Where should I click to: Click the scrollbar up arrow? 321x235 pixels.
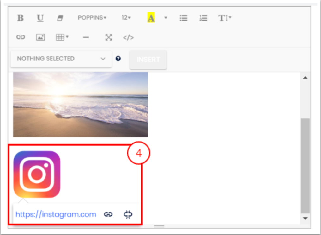pyautogui.click(x=305, y=78)
